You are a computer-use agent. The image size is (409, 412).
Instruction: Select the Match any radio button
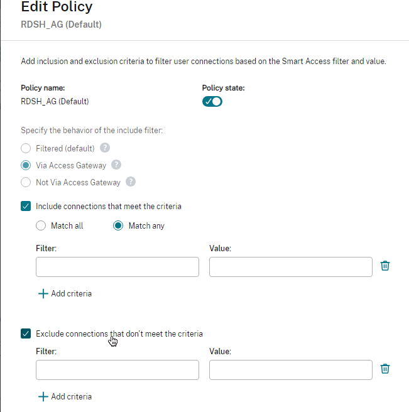(118, 225)
